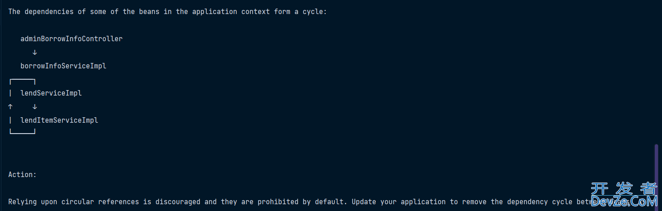Click the vertical bar left of lendItemServiceImpl
The height and width of the screenshot is (211, 662).
click(10, 120)
